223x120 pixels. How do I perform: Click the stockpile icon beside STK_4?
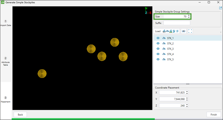(x=164, y=54)
